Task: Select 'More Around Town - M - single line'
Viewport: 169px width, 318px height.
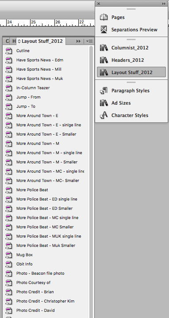Action: click(x=49, y=153)
